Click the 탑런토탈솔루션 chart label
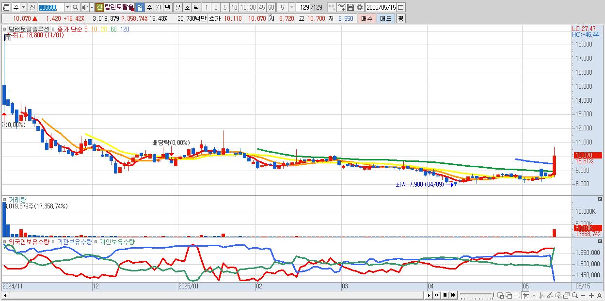The width and height of the screenshot is (605, 301). point(29,29)
